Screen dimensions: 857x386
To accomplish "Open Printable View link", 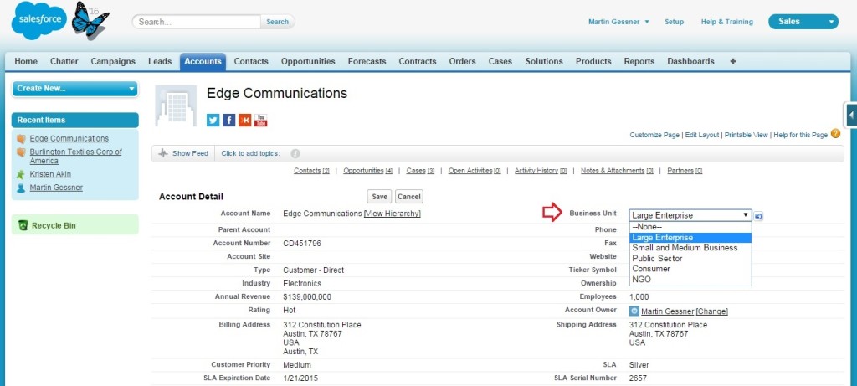I will 746,135.
